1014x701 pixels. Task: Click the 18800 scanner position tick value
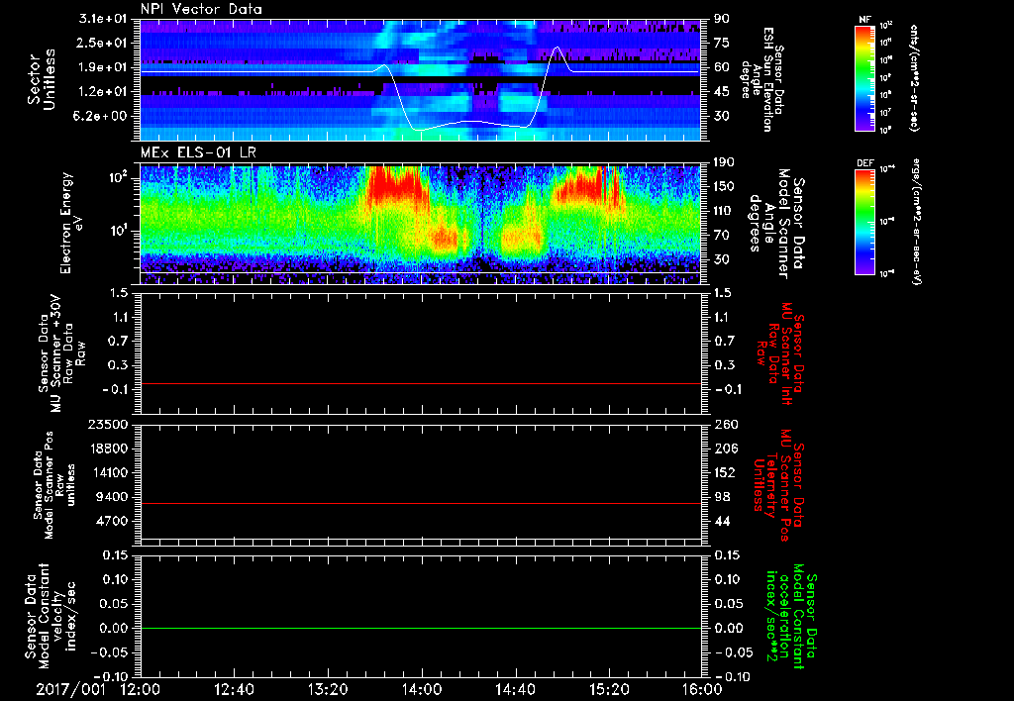pos(109,449)
